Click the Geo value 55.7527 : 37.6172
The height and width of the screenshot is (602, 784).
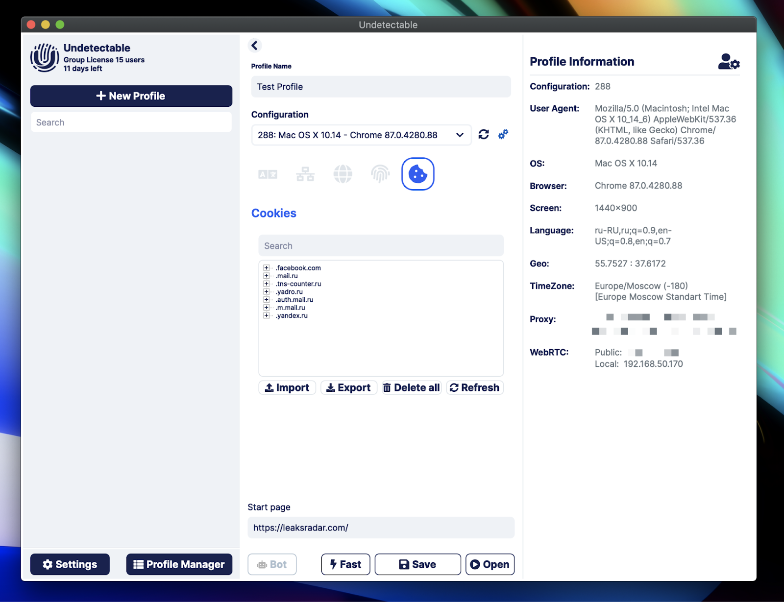coord(630,264)
